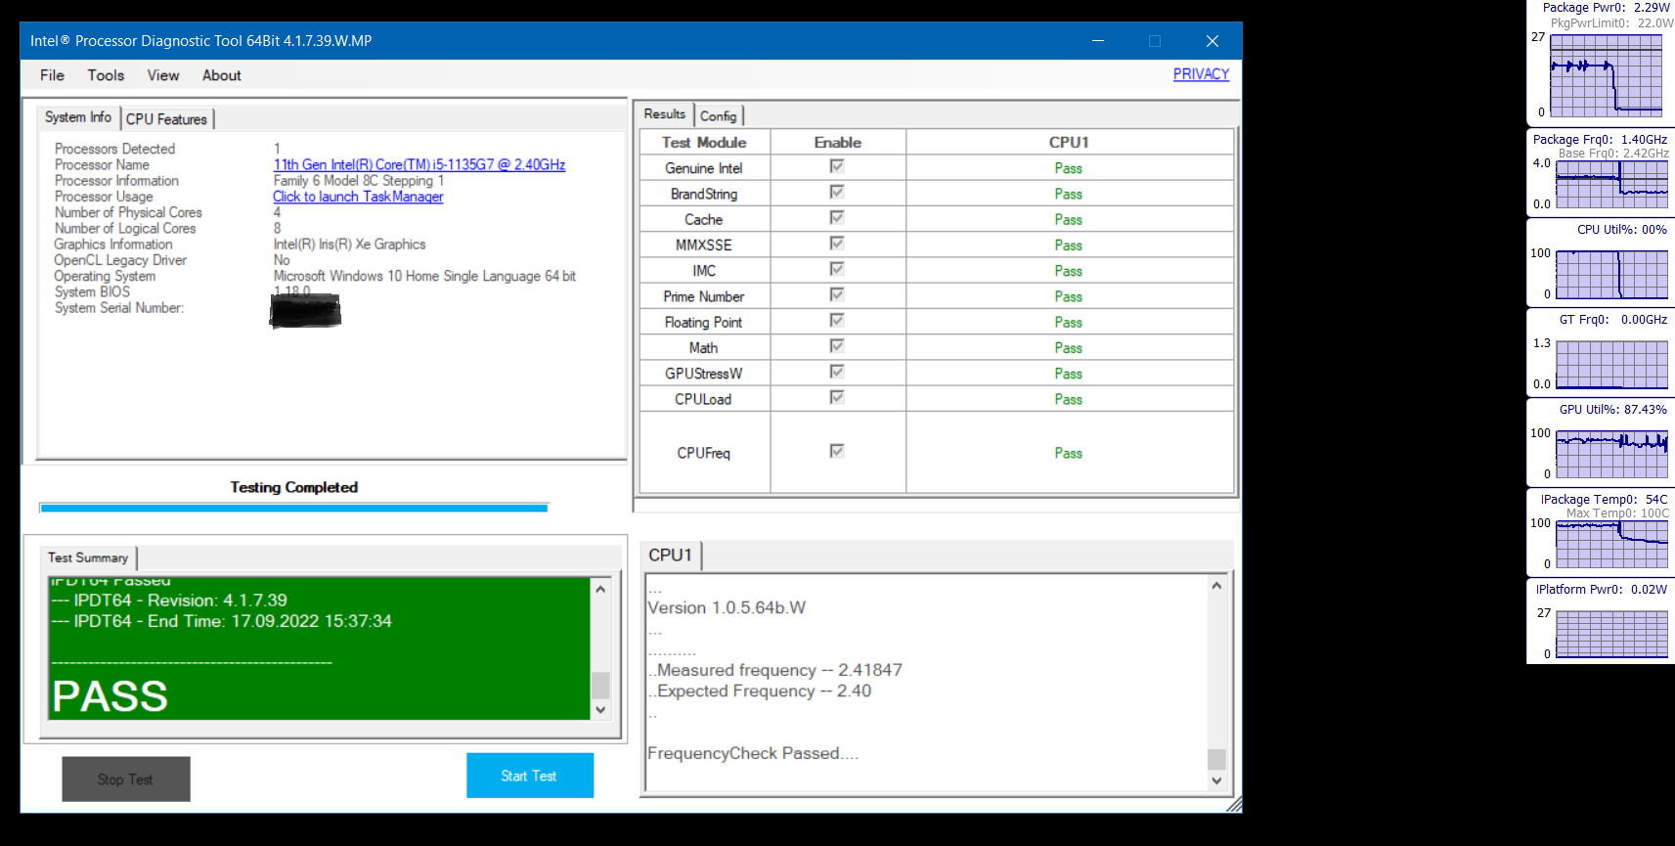The width and height of the screenshot is (1675, 846).
Task: Open the File menu
Action: point(52,75)
